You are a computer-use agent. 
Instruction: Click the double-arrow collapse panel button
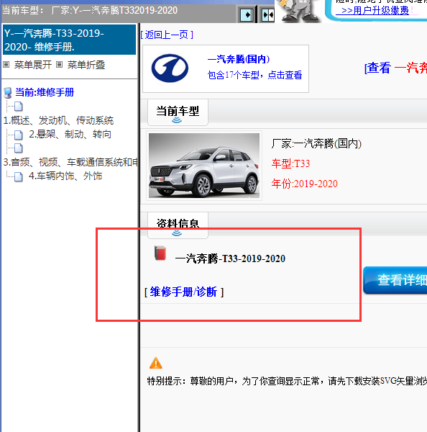[267, 15]
